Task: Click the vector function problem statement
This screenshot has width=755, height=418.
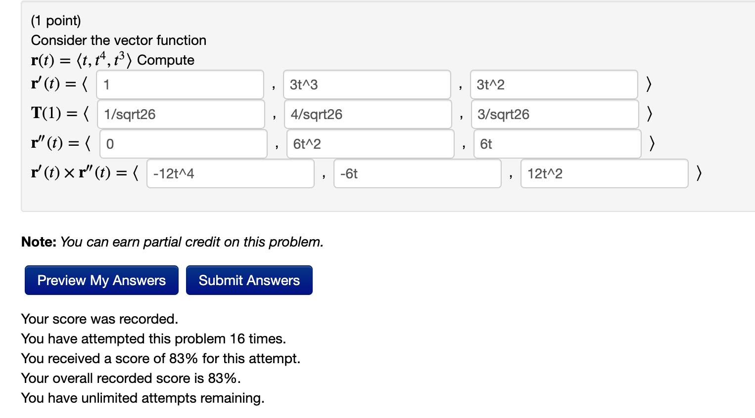Action: coord(118,40)
